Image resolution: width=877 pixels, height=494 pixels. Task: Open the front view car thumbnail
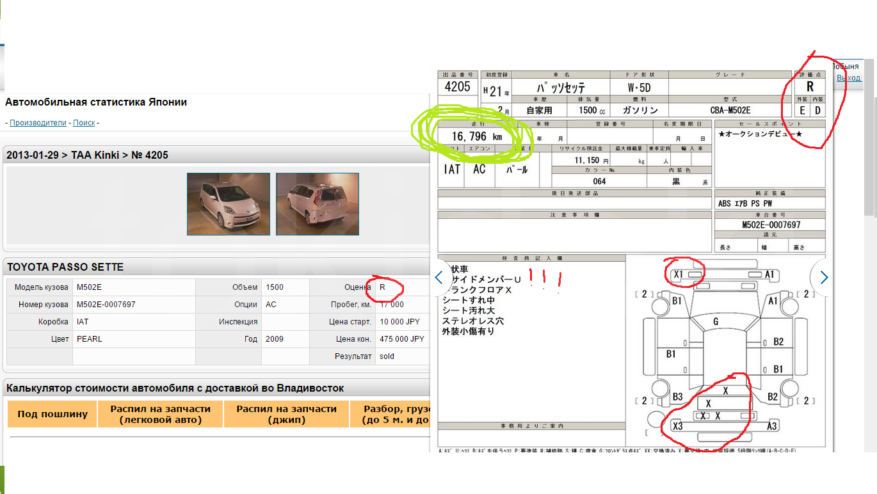click(x=229, y=204)
